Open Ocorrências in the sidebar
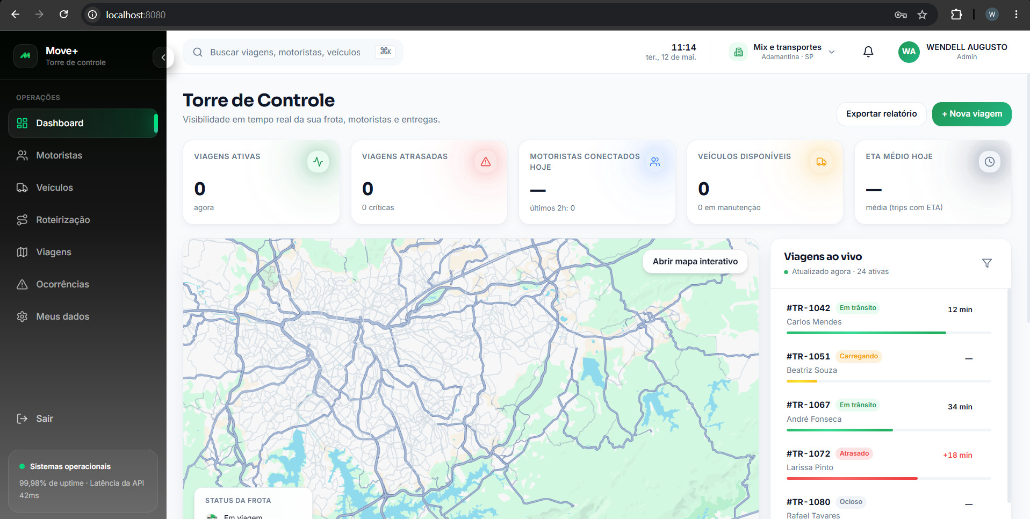Screen dimensions: 1030x519 pyautogui.click(x=83, y=284)
